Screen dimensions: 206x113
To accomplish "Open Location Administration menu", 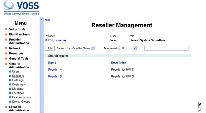I will (x=19, y=109).
